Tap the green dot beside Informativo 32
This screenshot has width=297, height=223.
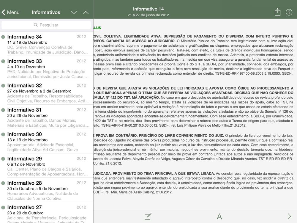pyautogui.click(x=3, y=86)
